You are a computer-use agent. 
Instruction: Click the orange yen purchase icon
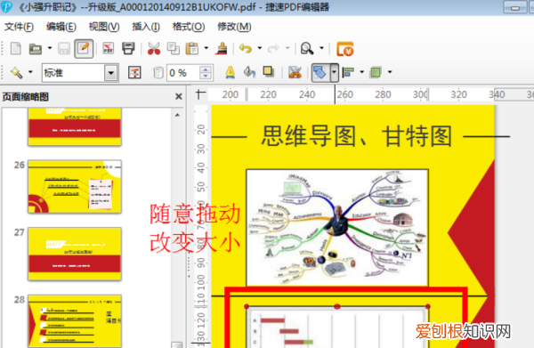coord(345,49)
